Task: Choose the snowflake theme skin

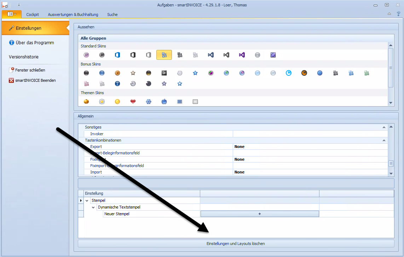Action: pos(149,102)
